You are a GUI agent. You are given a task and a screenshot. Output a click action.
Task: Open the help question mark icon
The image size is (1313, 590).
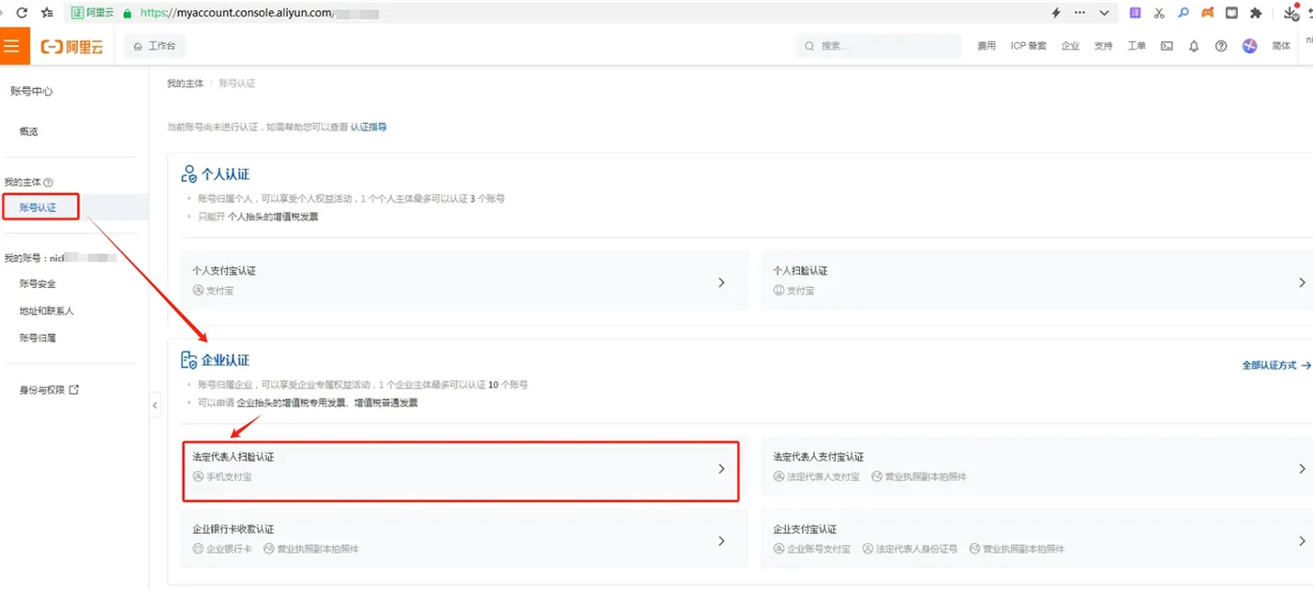1221,46
